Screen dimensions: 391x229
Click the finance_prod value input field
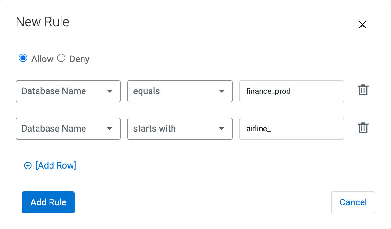(291, 91)
